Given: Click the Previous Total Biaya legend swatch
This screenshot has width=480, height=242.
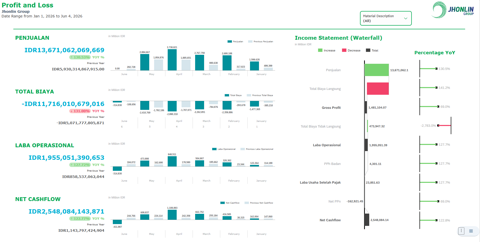Looking at the screenshot, I should pyautogui.click(x=249, y=95).
